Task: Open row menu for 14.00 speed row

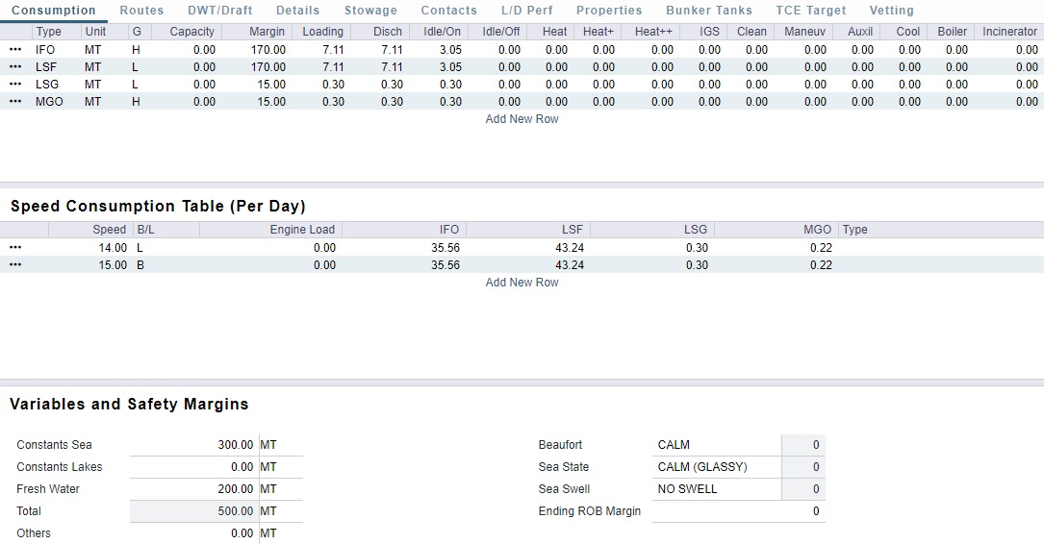Action: point(15,248)
